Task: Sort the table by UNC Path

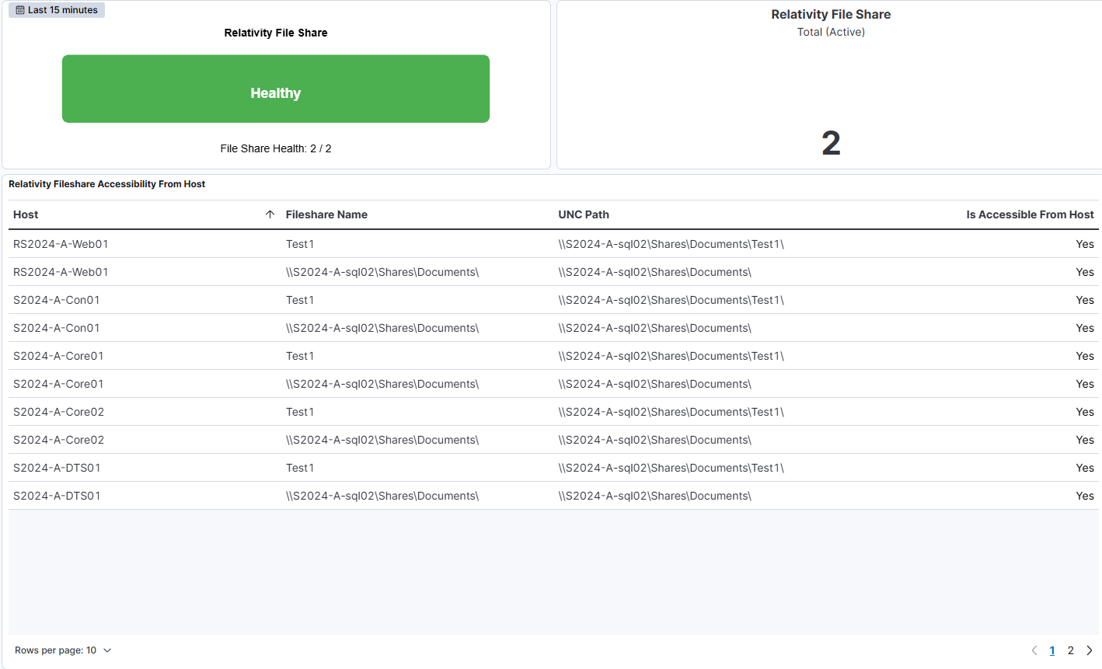Action: [x=583, y=214]
